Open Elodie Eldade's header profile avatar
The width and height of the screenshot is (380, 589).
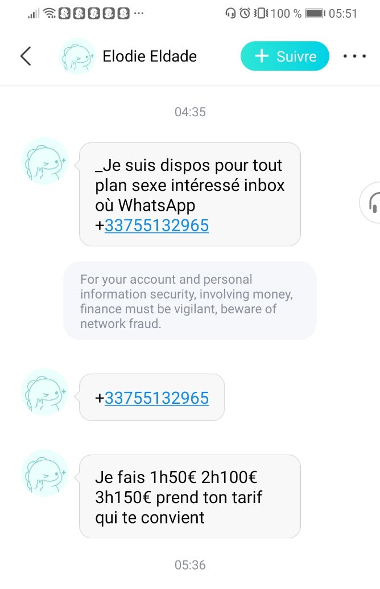(x=77, y=56)
